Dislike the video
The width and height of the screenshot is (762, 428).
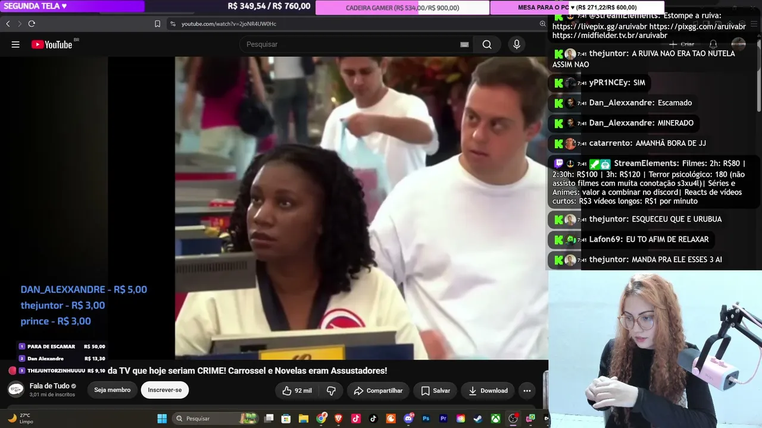[332, 391]
